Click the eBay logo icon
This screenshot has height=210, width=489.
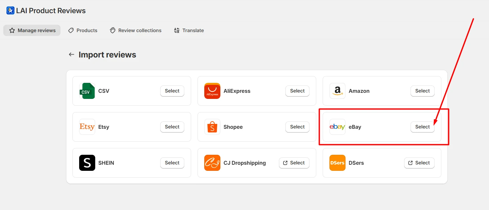coord(337,127)
